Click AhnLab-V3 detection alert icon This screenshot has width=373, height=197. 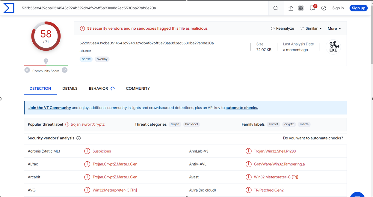click(x=248, y=151)
